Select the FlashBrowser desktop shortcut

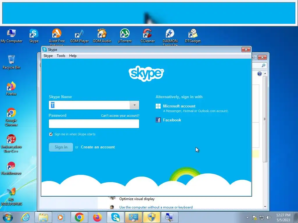[11, 168]
